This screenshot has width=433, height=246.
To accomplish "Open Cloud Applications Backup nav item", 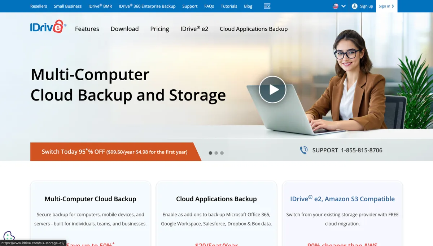I will point(254,29).
